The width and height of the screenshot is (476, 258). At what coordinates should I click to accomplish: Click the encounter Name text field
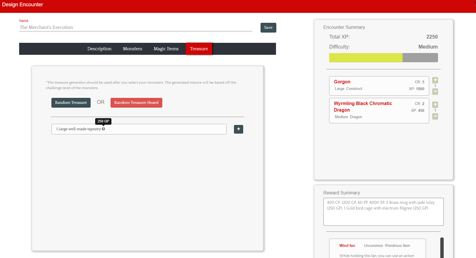pyautogui.click(x=135, y=27)
